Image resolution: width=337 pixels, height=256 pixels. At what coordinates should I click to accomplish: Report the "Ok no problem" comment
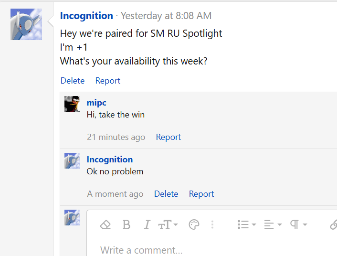(201, 194)
